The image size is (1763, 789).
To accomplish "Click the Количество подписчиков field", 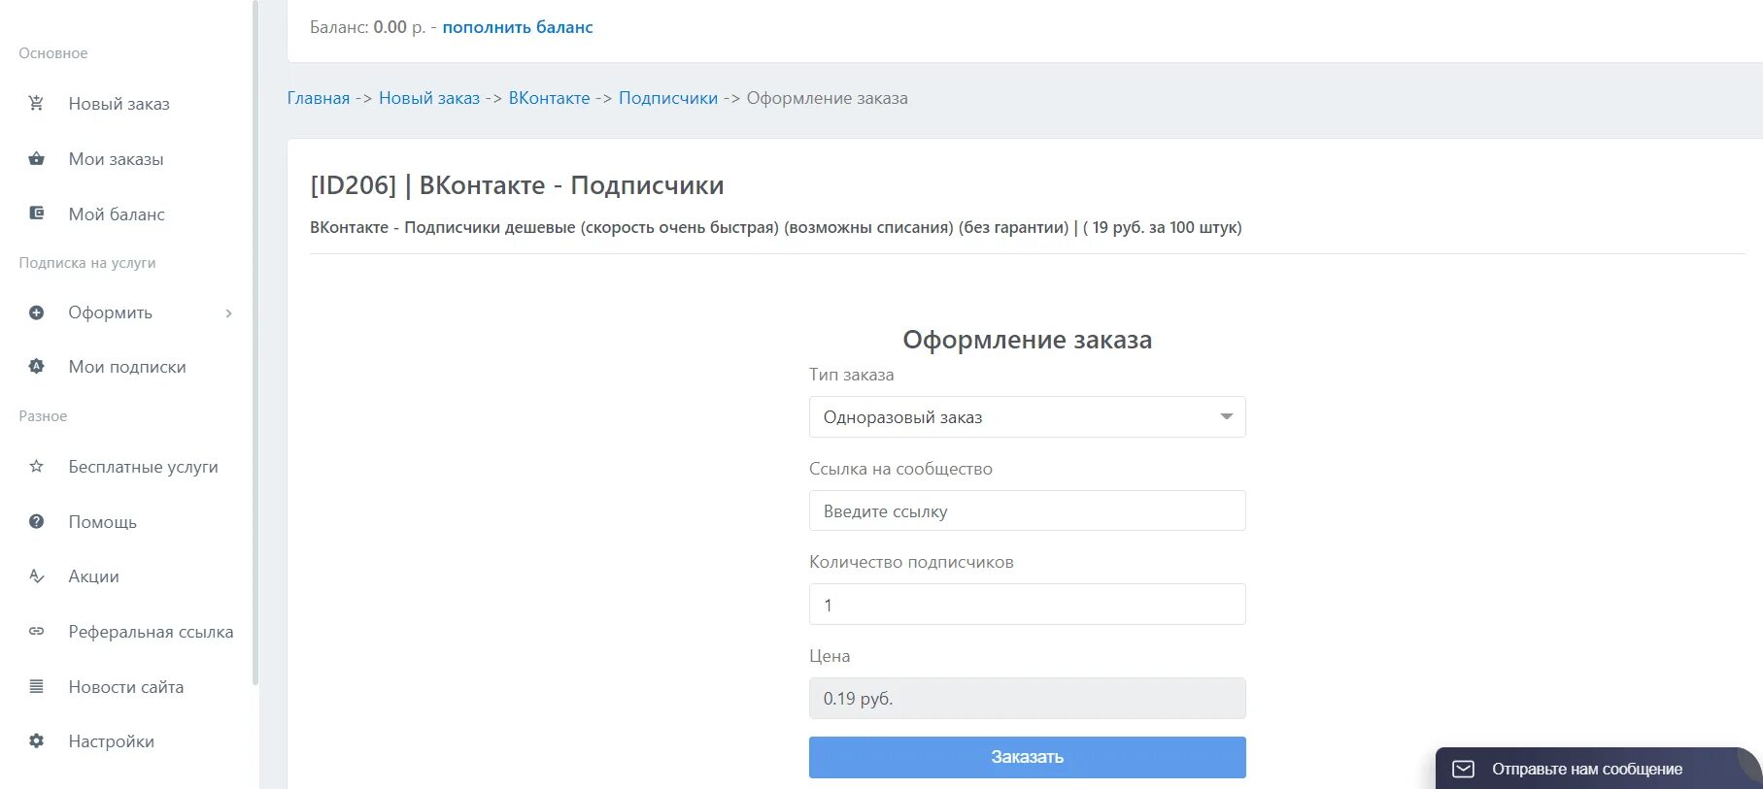I will 1027,605.
